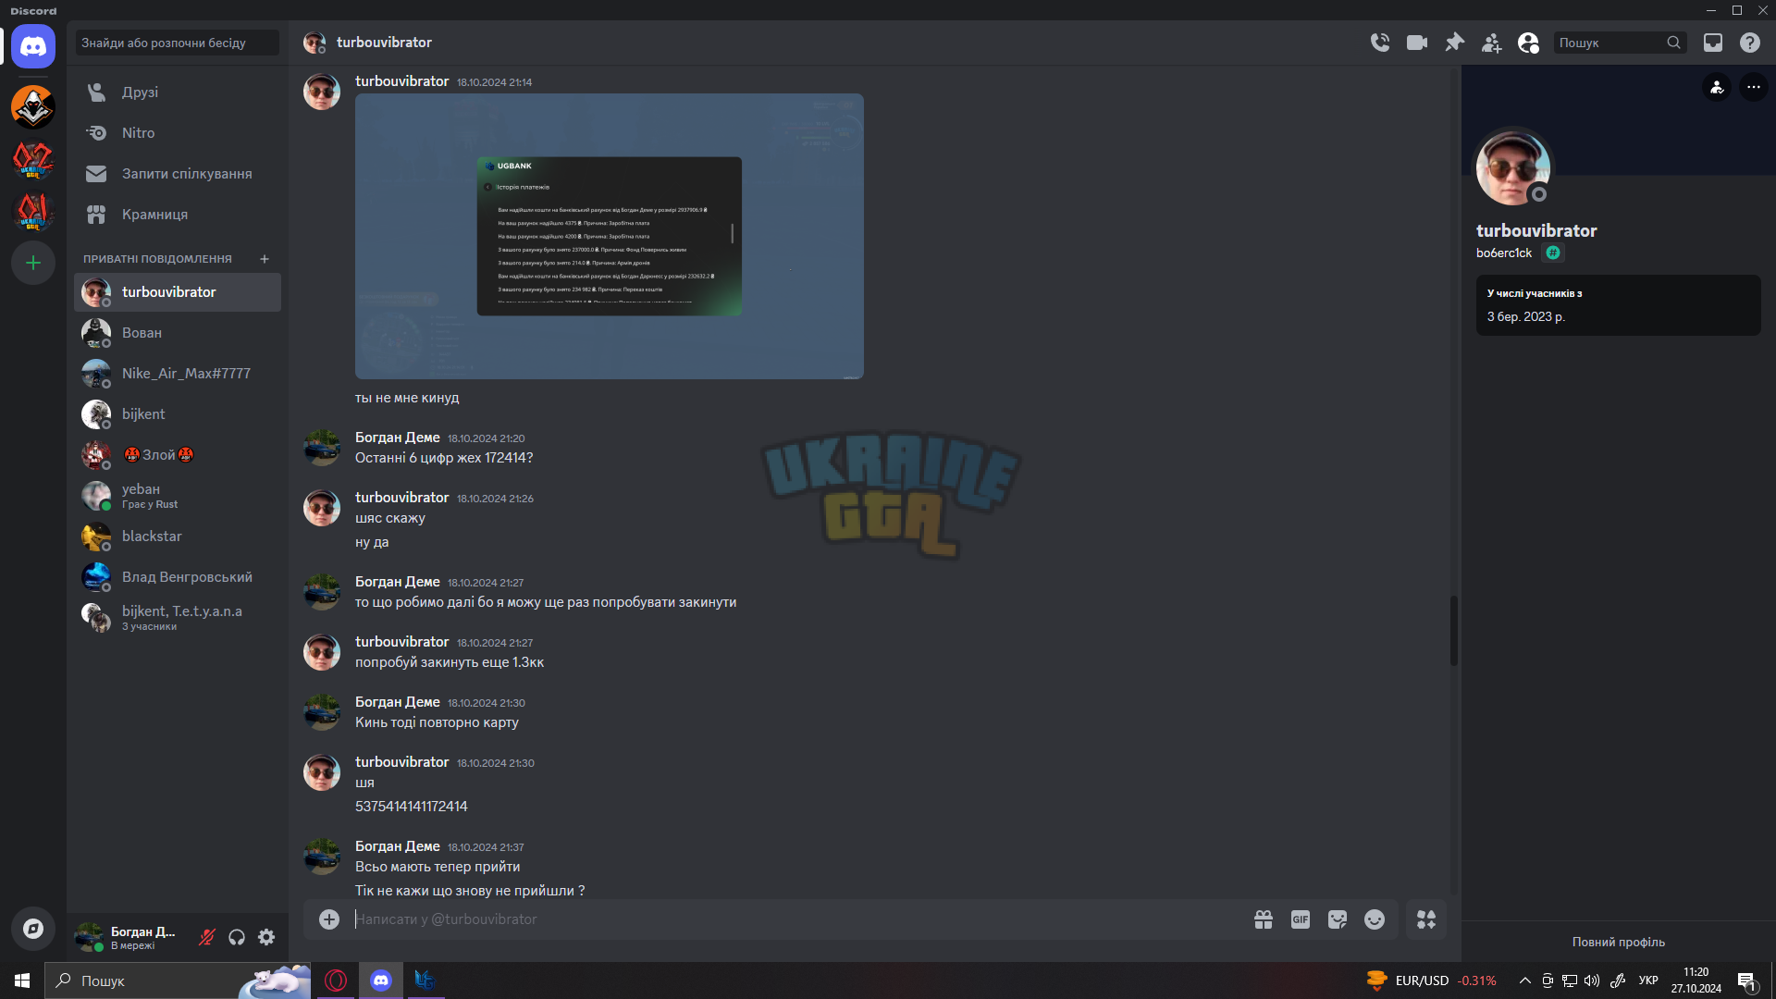The height and width of the screenshot is (999, 1776).
Task: Open the attachment plus menu
Action: (x=329, y=919)
